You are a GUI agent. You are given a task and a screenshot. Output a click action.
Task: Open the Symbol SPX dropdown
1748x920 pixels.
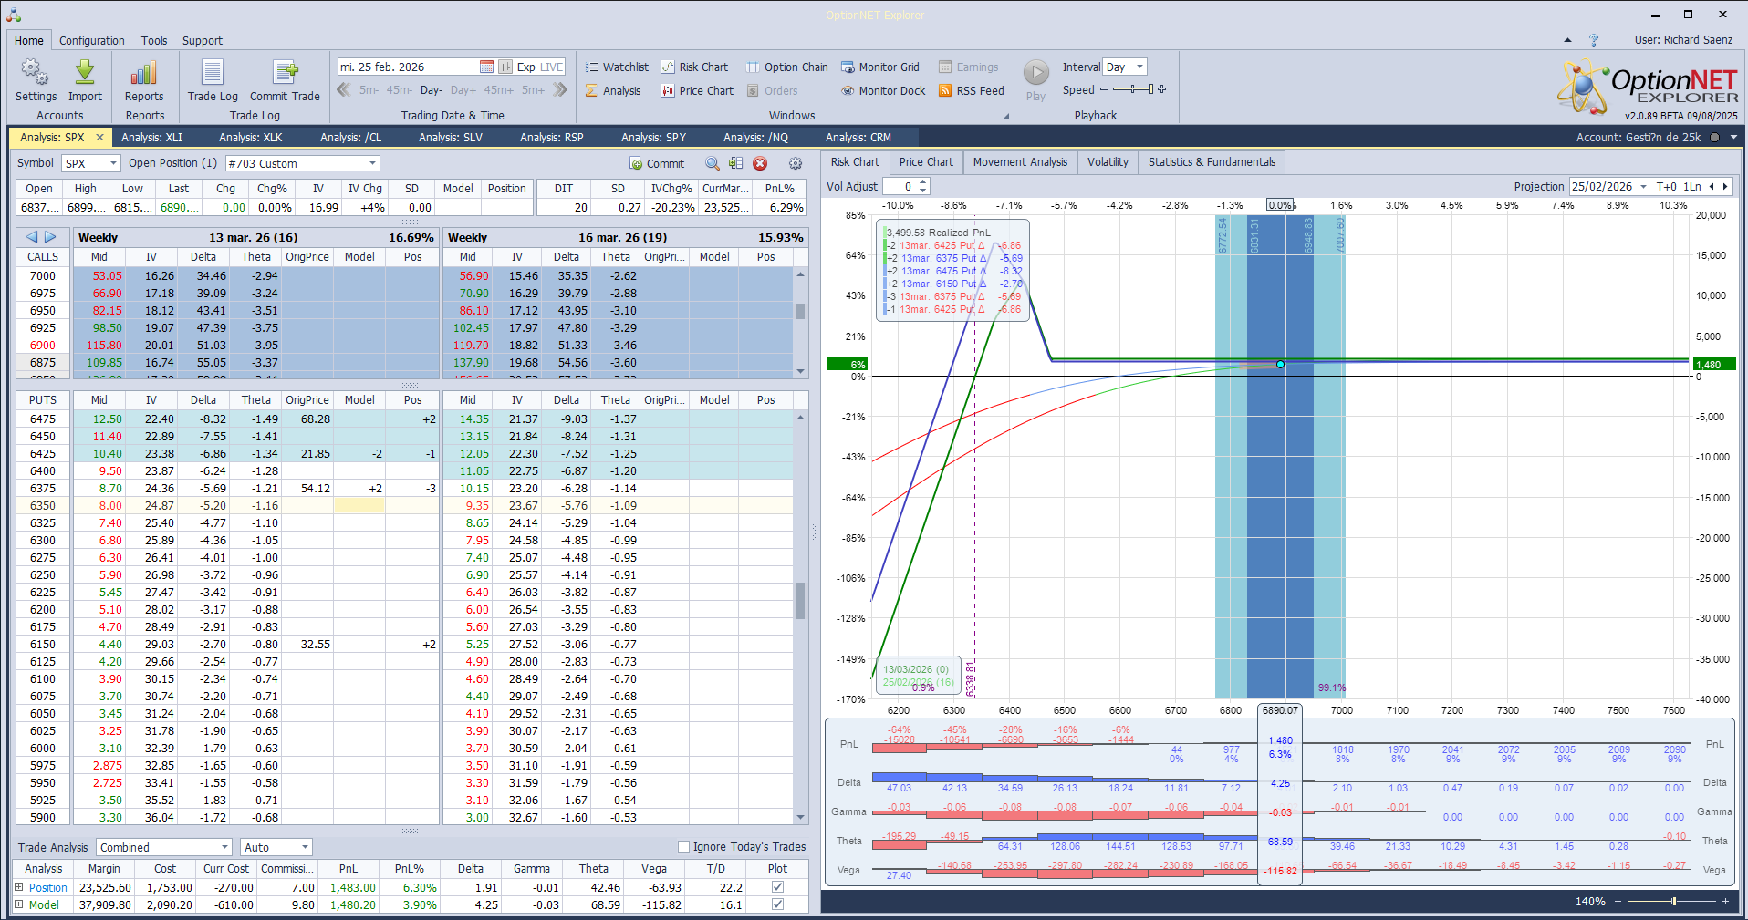(x=113, y=163)
